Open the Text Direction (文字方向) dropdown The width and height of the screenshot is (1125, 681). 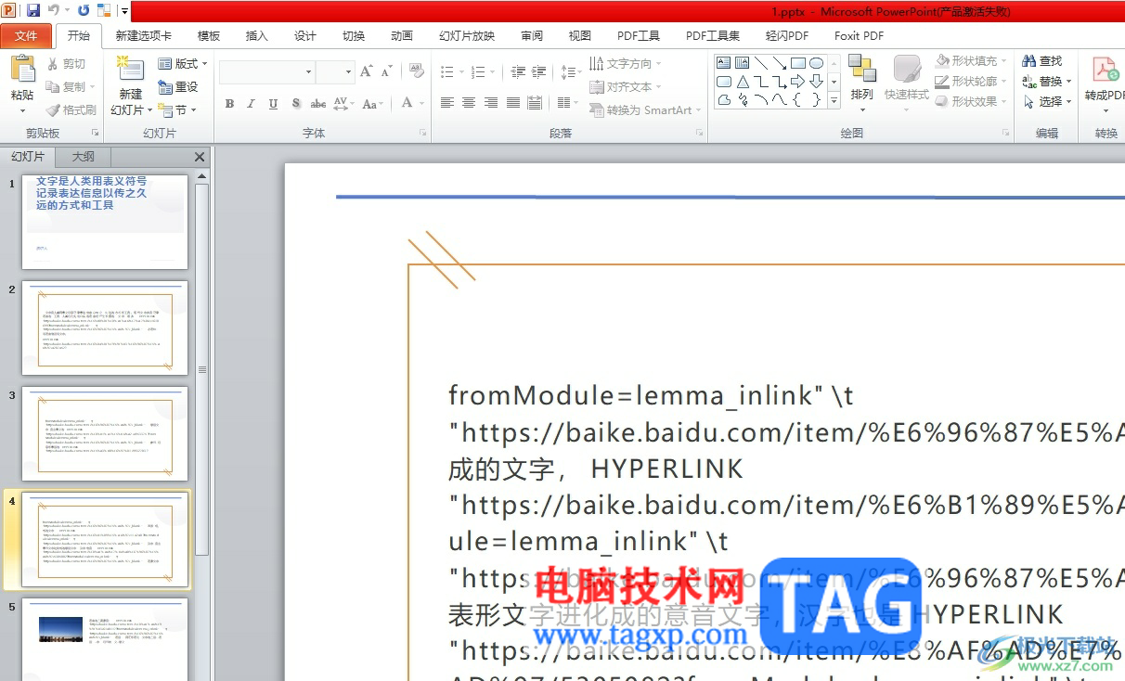click(626, 63)
